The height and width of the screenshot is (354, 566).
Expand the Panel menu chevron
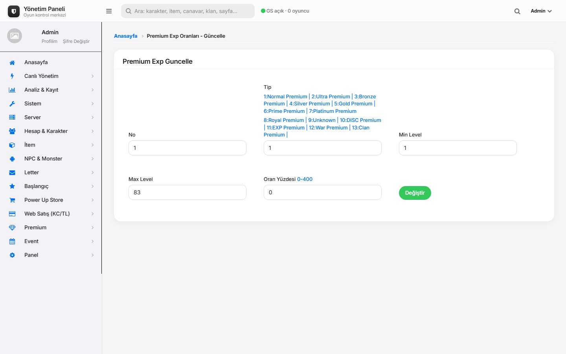93,255
